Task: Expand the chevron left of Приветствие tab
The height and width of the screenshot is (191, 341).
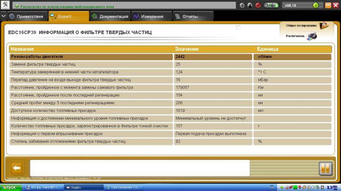Action: (4, 17)
